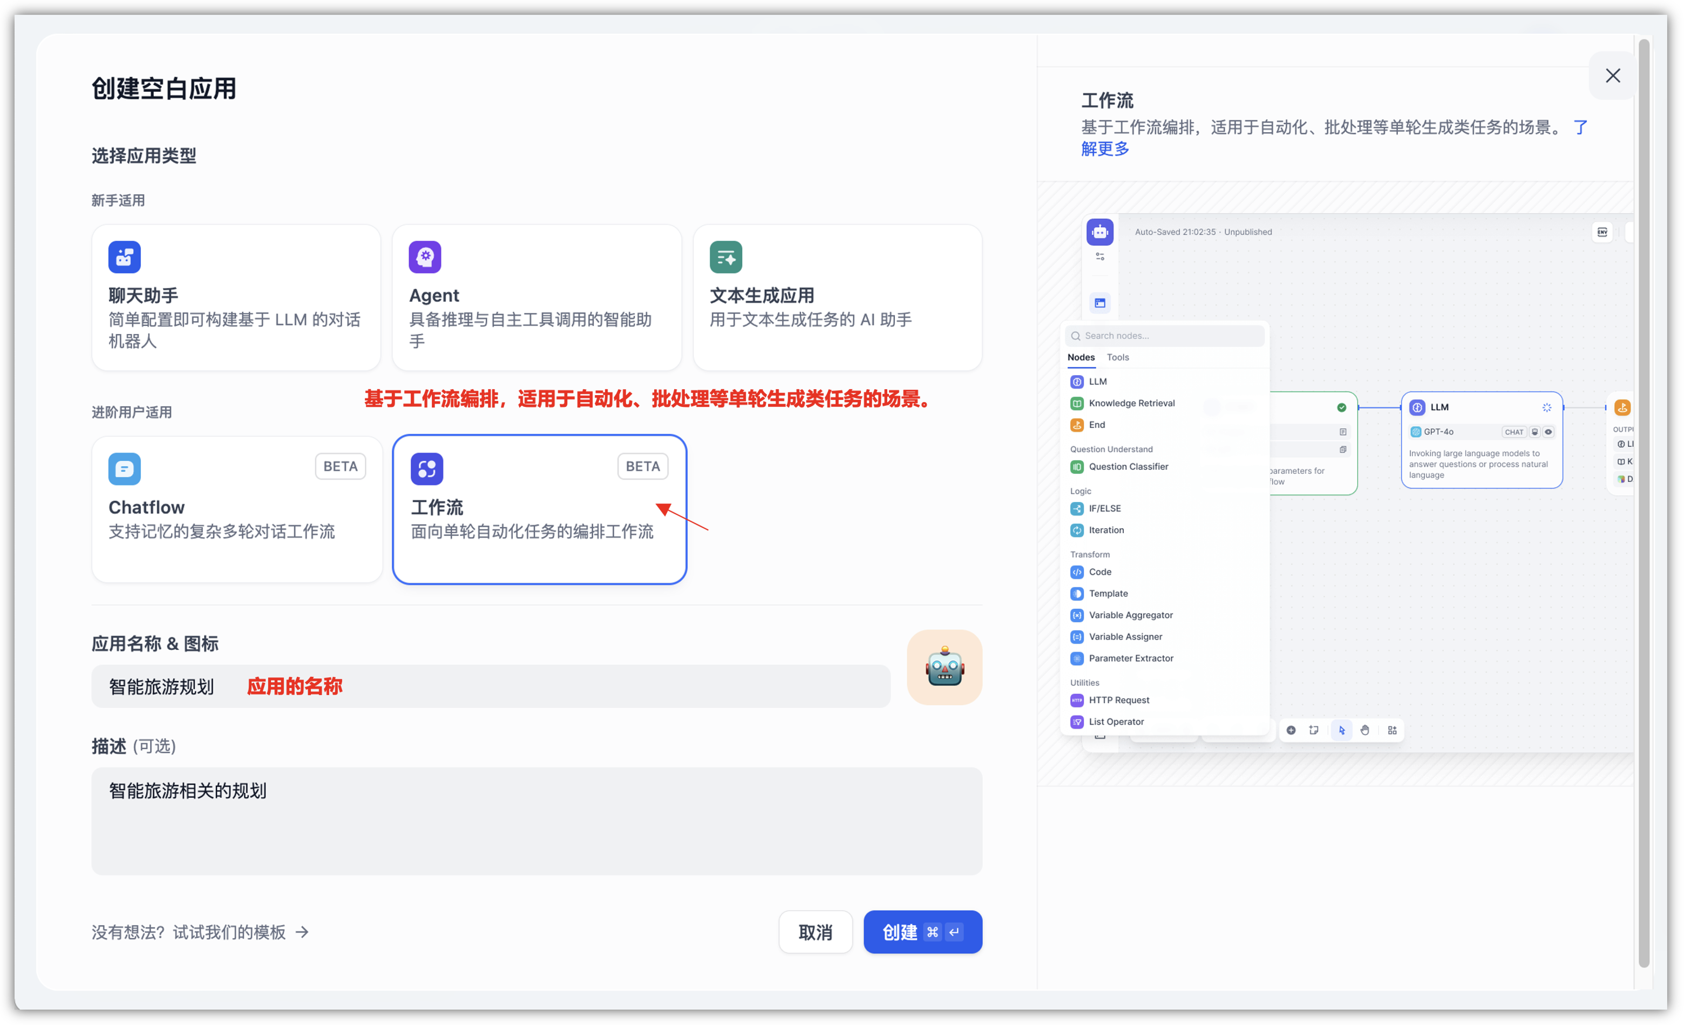Click the 了解更多 link
Image resolution: width=1684 pixels, height=1033 pixels.
coord(1104,148)
